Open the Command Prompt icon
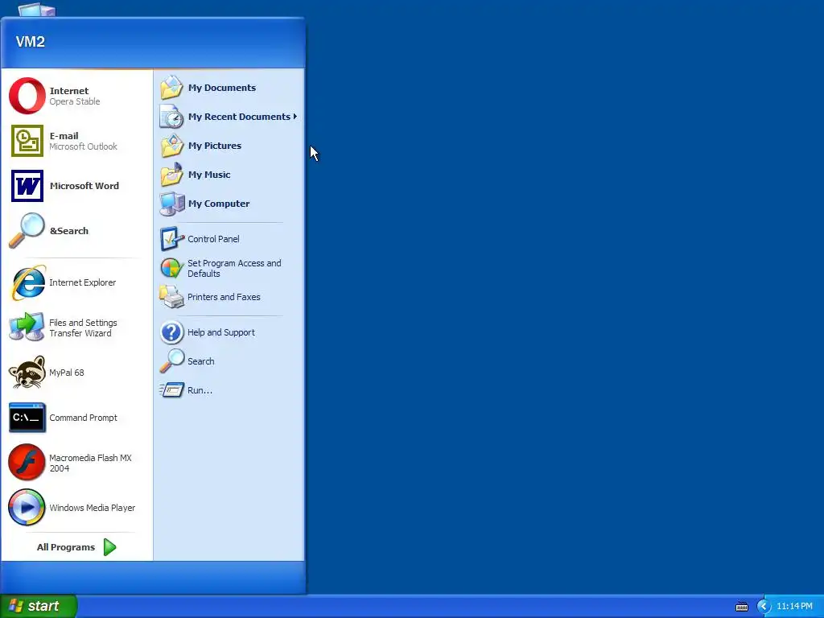The image size is (824, 618). tap(27, 418)
